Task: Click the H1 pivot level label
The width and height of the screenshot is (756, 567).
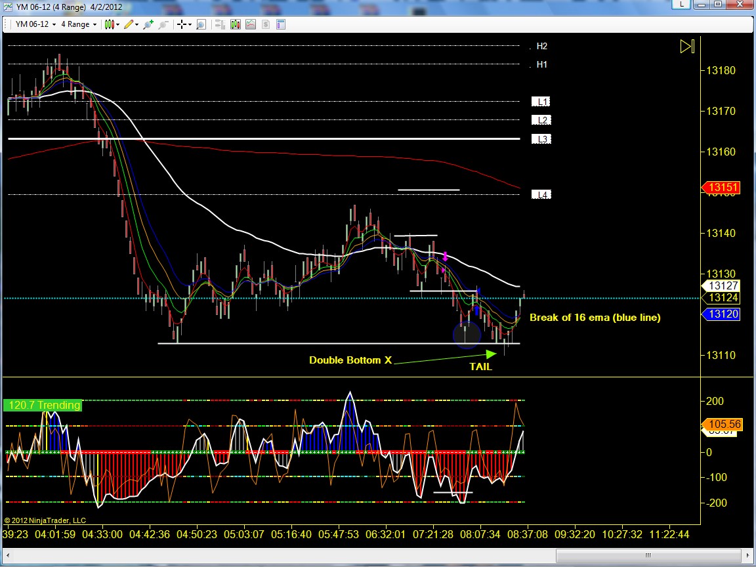Action: (542, 64)
